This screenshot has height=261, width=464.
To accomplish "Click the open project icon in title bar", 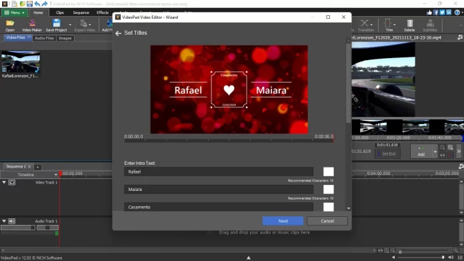I will tap(22, 4).
